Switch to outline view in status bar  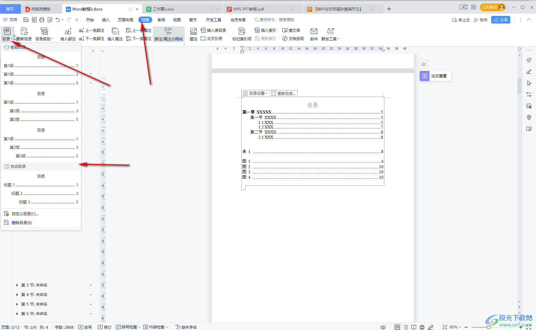(406, 327)
